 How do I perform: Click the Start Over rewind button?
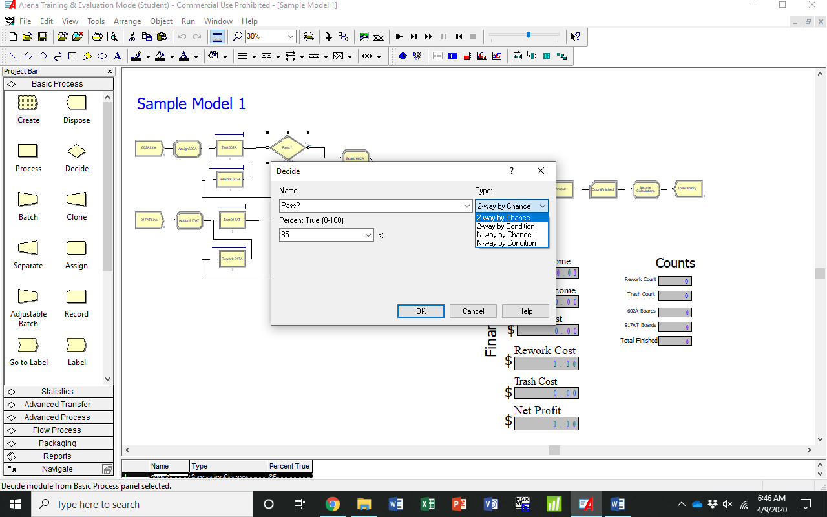pos(458,37)
